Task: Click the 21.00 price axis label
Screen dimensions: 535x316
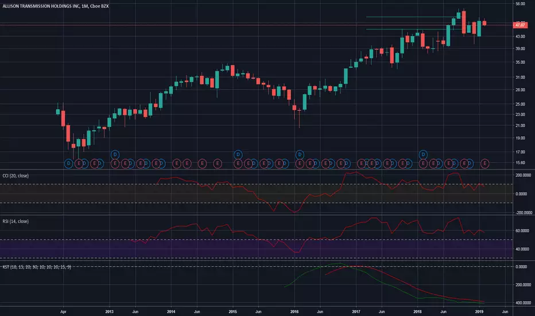Action: (x=520, y=125)
